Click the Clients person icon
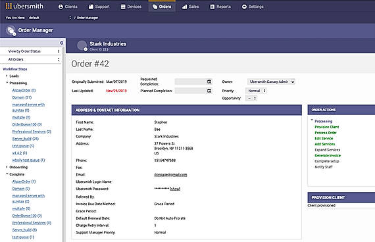Screen dimensions: 375x242 pos(61,7)
